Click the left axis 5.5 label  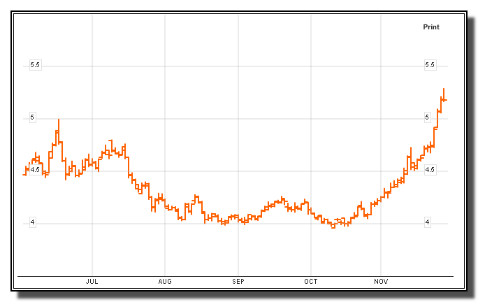(35, 65)
